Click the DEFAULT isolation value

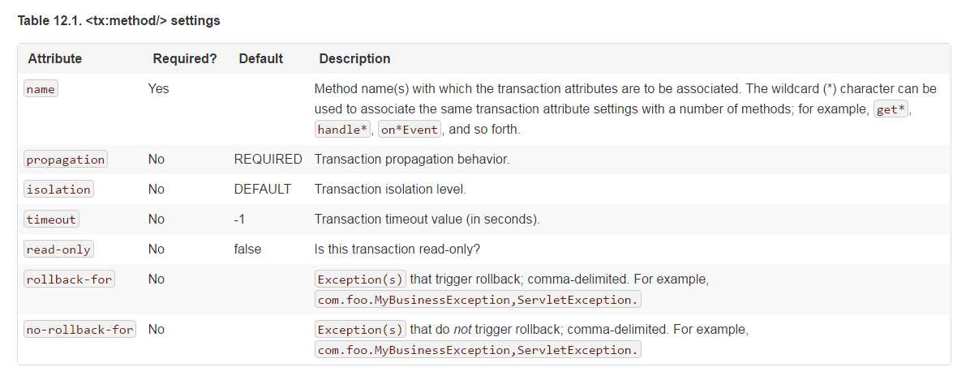pyautogui.click(x=262, y=190)
